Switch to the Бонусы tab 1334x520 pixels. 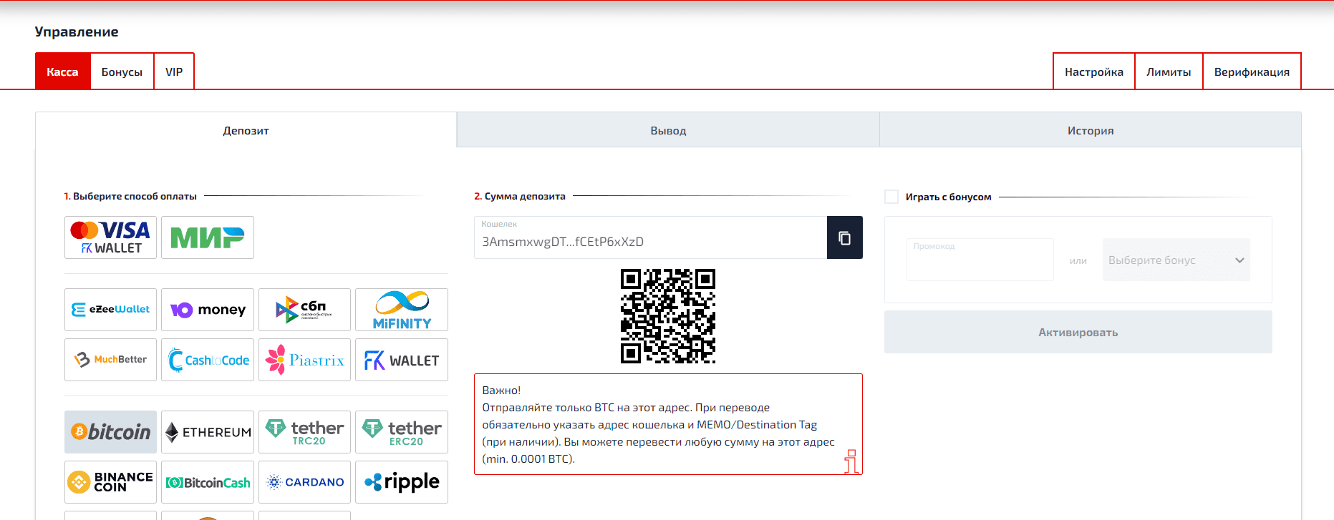[x=122, y=72]
